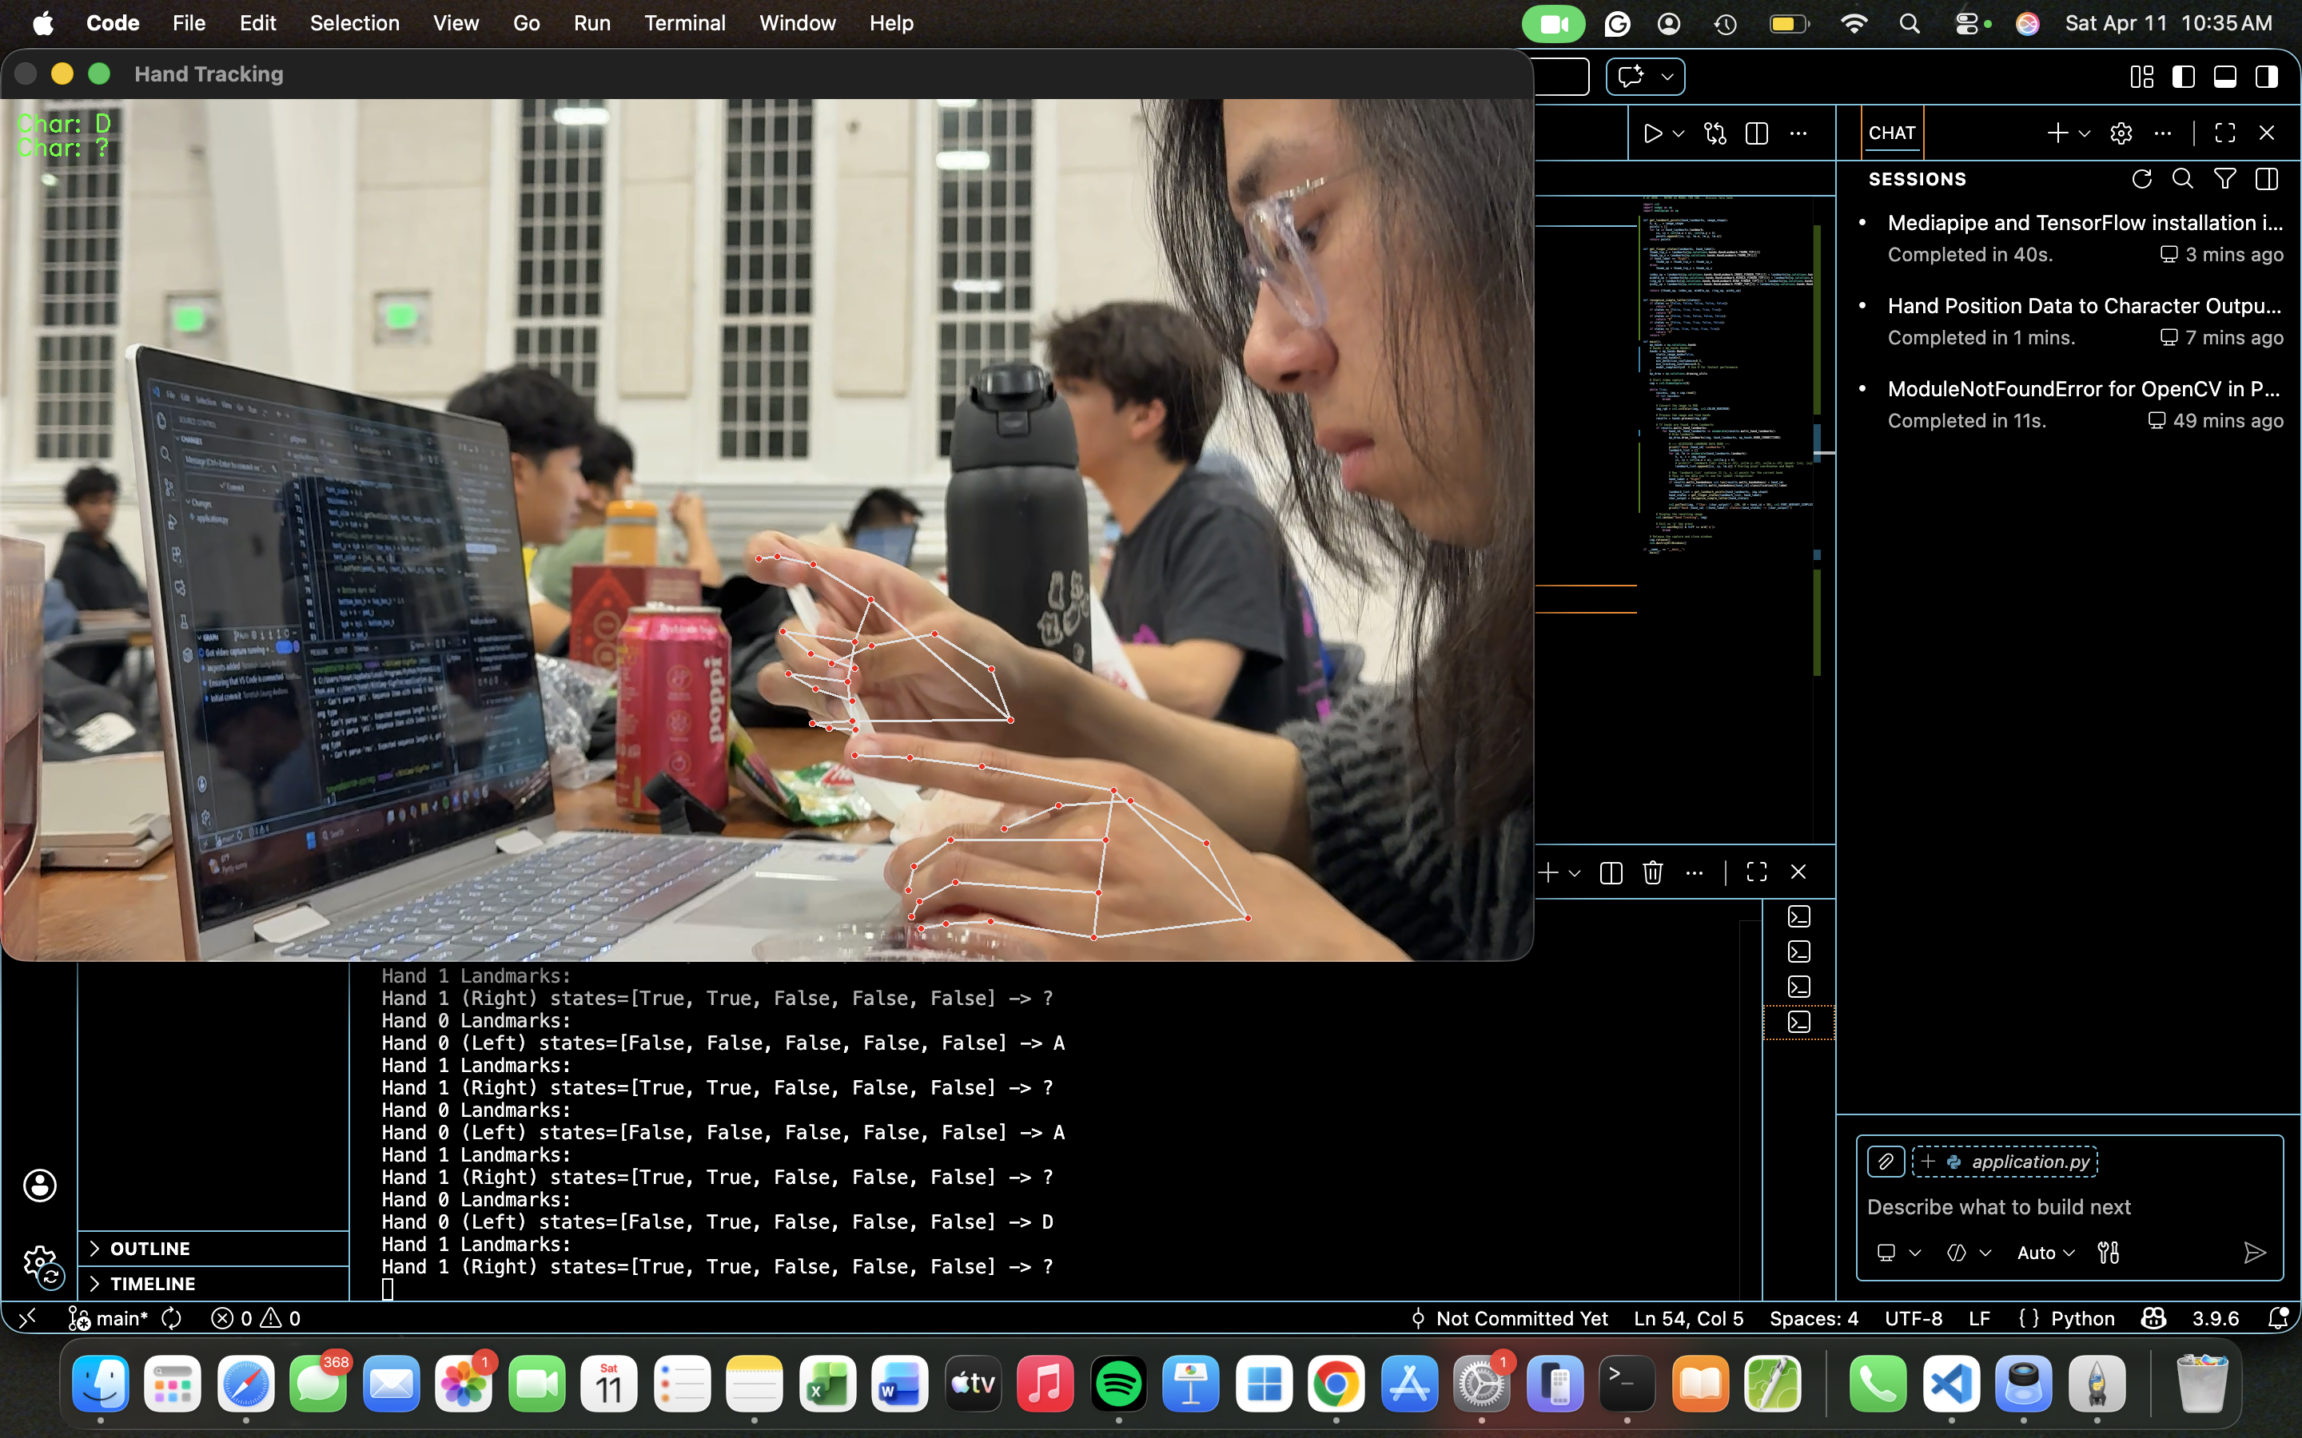
Task: Search the chat sessions
Action: 2183,179
